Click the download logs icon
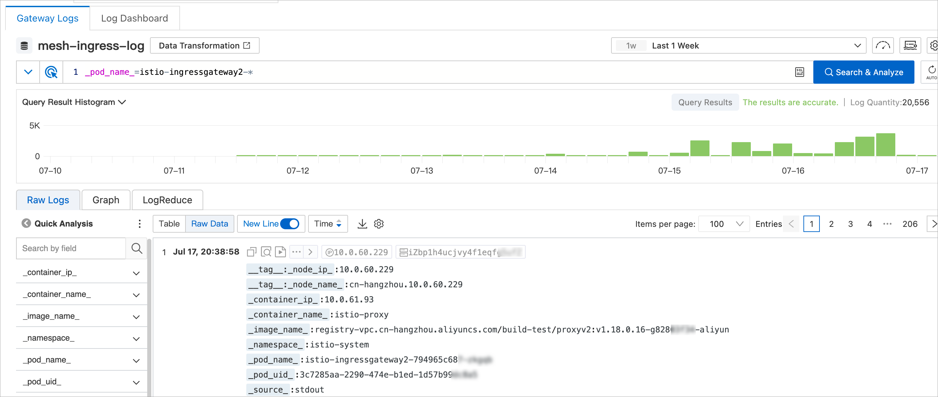The height and width of the screenshot is (397, 938). 362,224
